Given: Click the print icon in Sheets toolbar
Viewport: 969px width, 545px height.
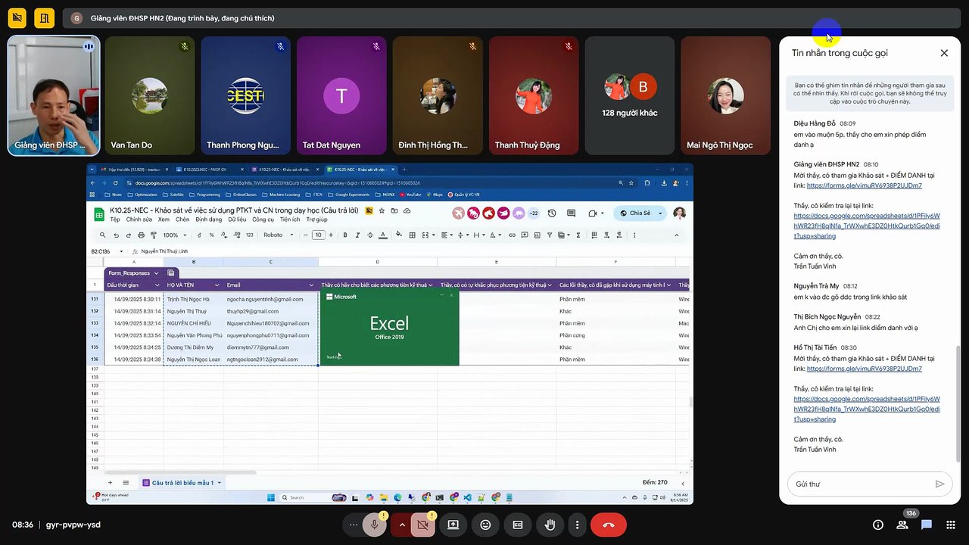Looking at the screenshot, I should tap(141, 235).
